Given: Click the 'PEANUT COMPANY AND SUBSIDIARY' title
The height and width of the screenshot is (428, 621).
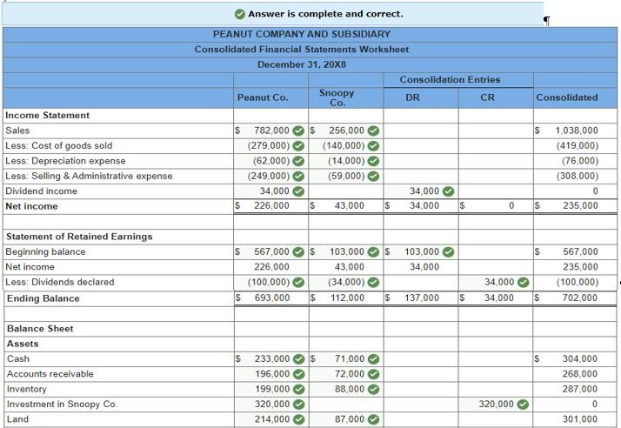Looking at the screenshot, I should point(302,34).
